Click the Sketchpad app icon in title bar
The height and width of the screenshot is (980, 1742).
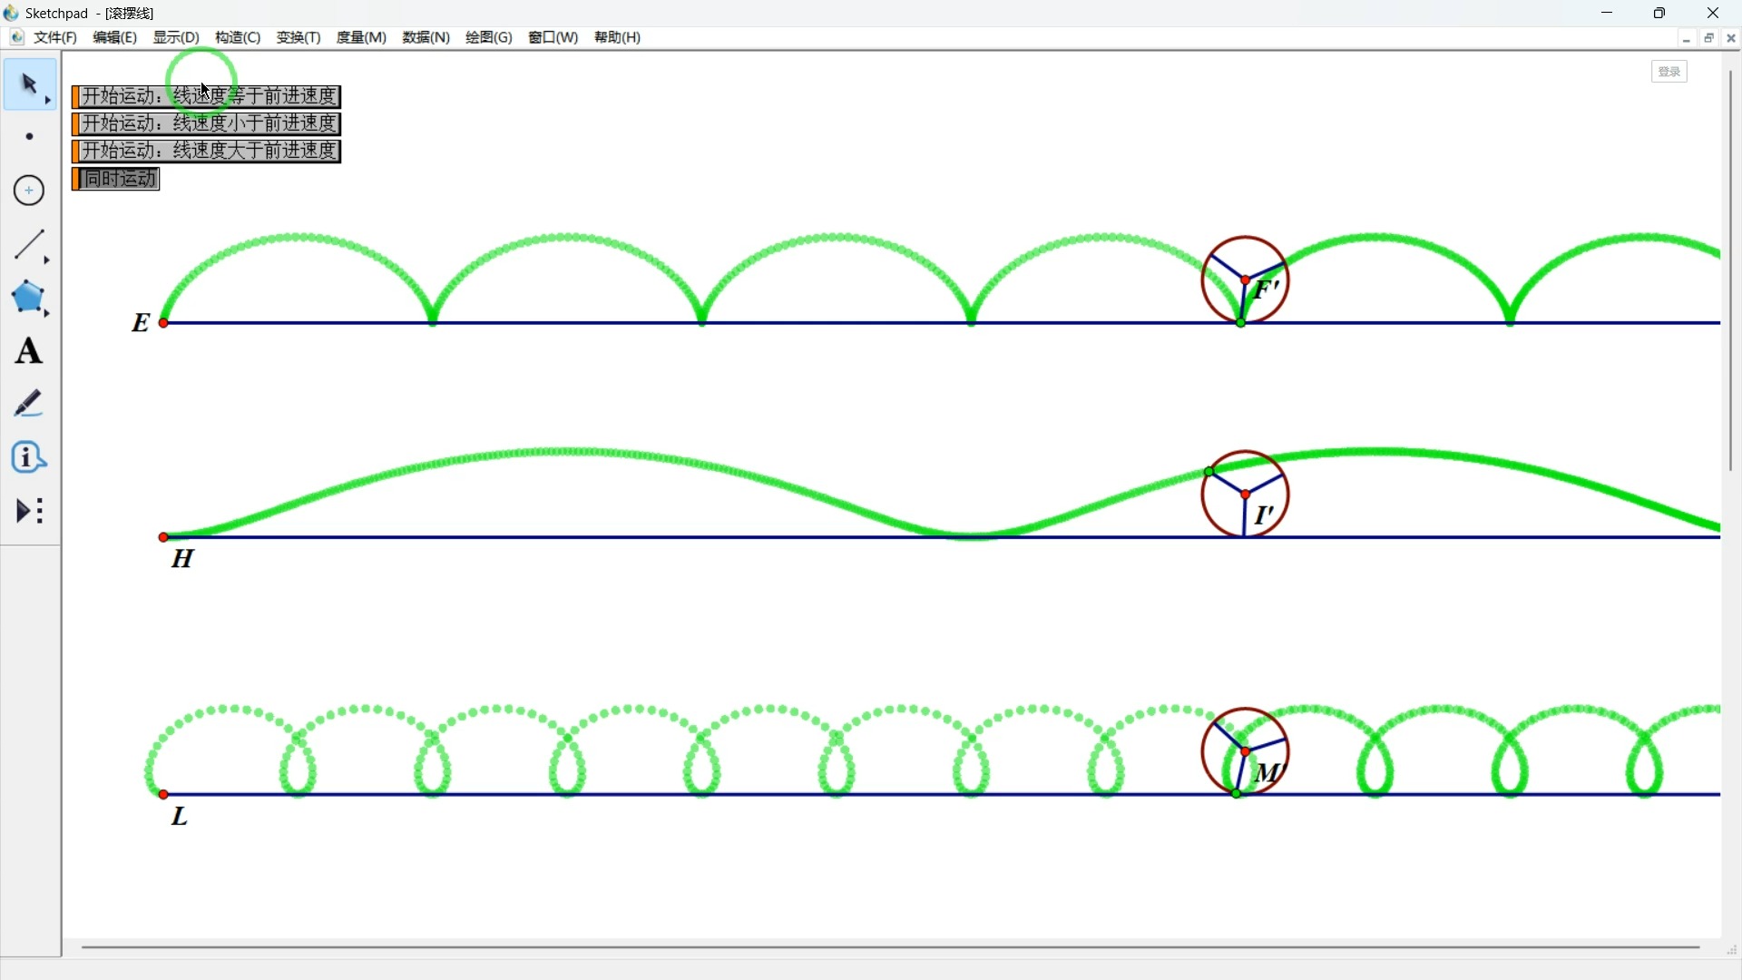(12, 13)
